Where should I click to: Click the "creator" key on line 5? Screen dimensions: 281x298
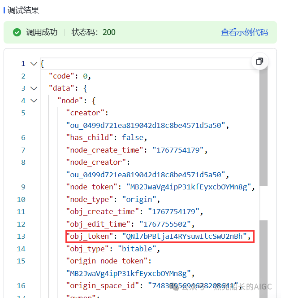pos(85,113)
